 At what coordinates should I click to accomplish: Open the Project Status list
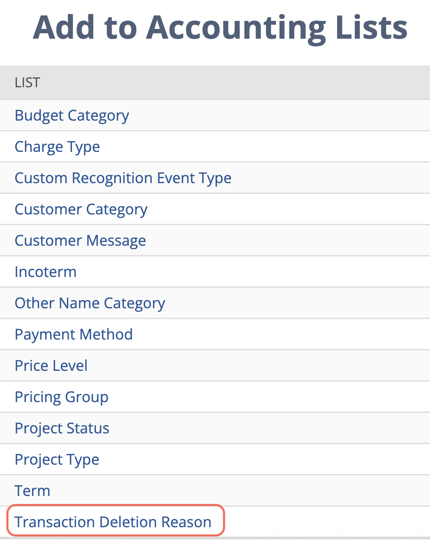[x=62, y=428]
